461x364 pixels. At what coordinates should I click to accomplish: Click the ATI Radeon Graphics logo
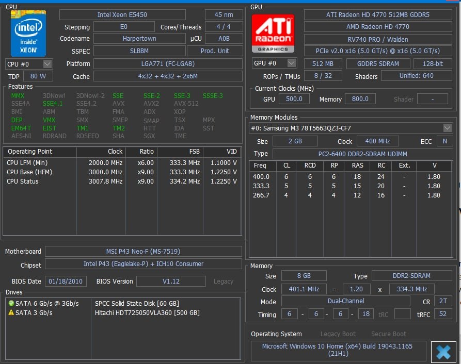click(273, 33)
